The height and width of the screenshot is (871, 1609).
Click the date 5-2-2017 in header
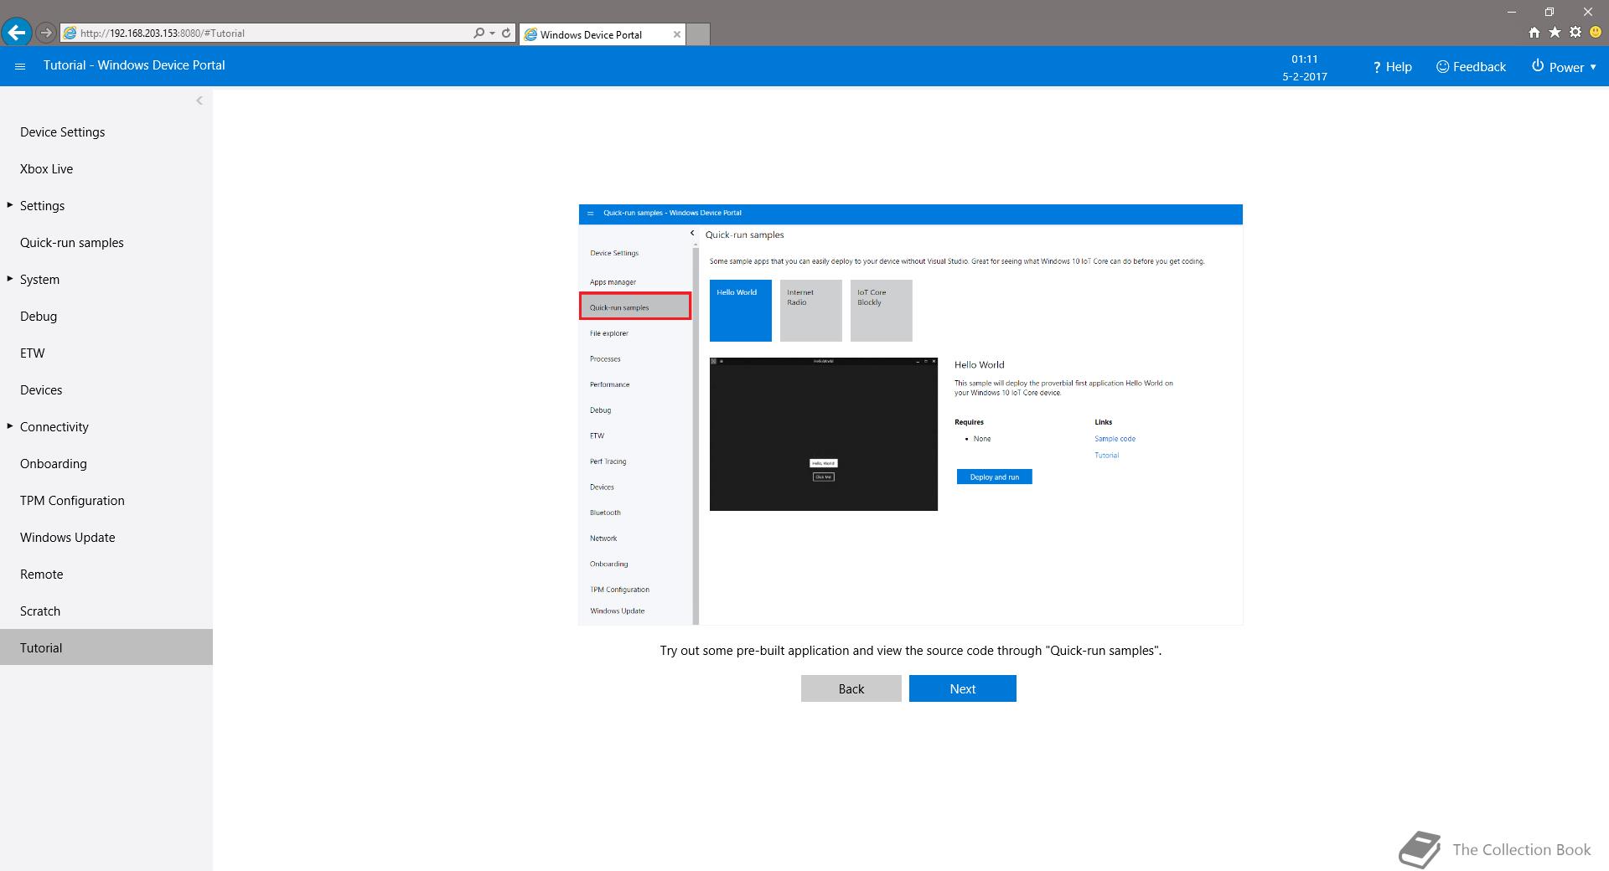[1304, 76]
